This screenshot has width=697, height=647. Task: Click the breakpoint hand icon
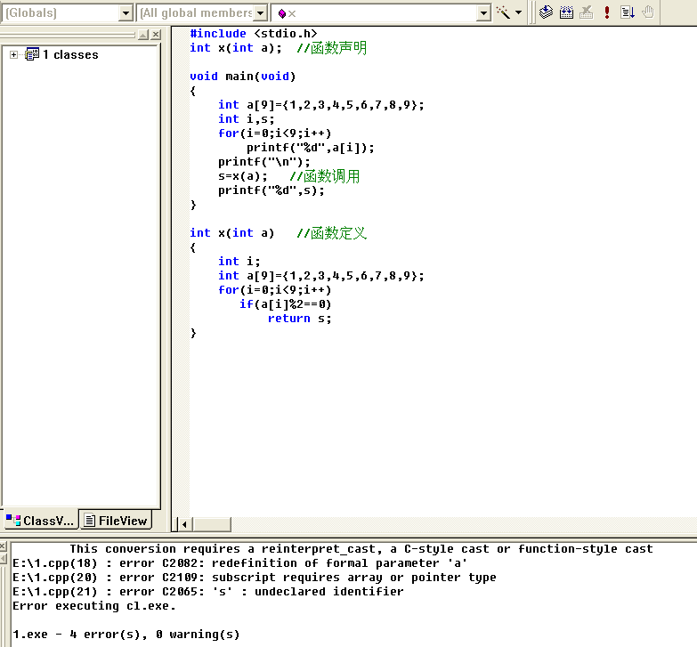[x=648, y=12]
